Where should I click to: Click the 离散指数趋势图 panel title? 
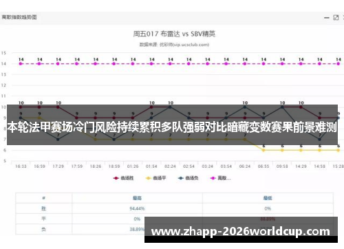19,17
